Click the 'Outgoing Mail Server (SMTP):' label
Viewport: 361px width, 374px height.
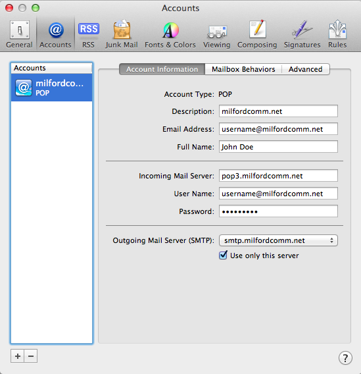163,240
